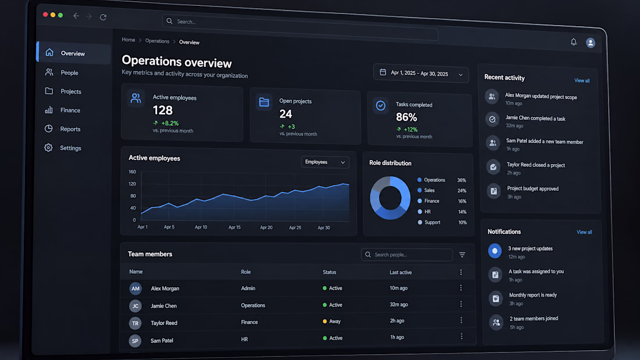Go to Operations in the breadcrumb
Image resolution: width=640 pixels, height=360 pixels.
(x=157, y=41)
